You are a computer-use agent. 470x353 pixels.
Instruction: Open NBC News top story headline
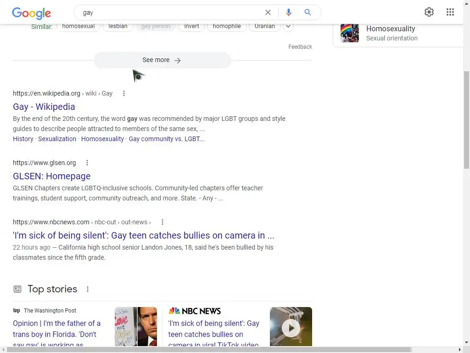point(214,333)
